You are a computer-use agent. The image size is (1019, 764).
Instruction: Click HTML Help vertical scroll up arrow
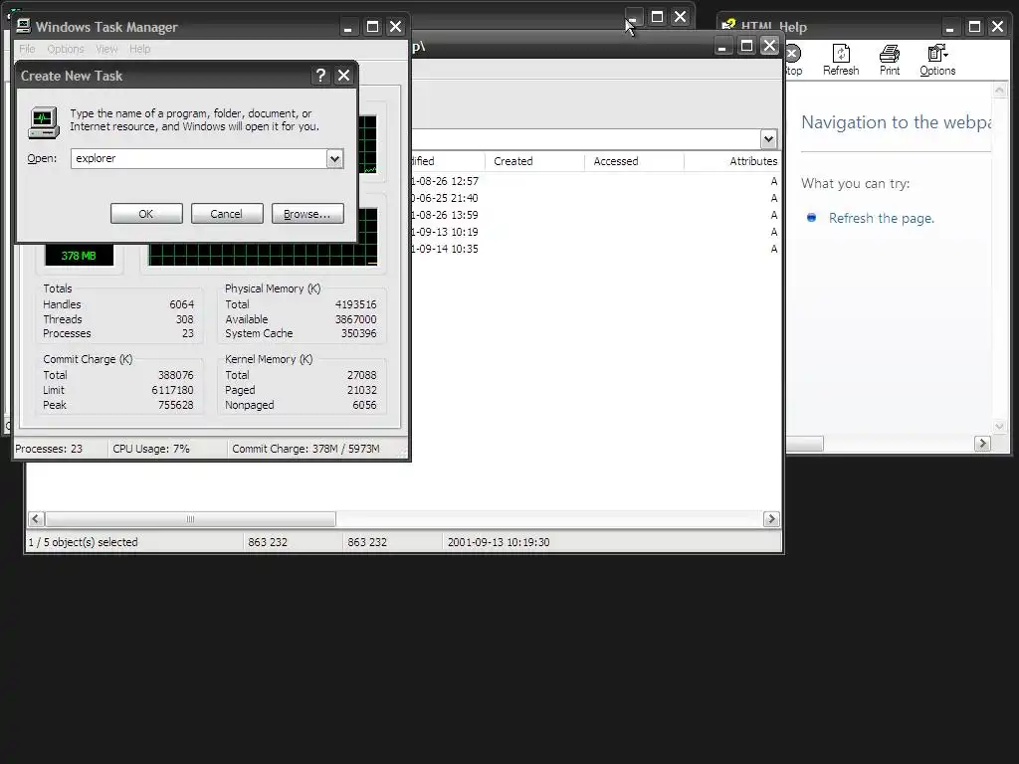999,91
